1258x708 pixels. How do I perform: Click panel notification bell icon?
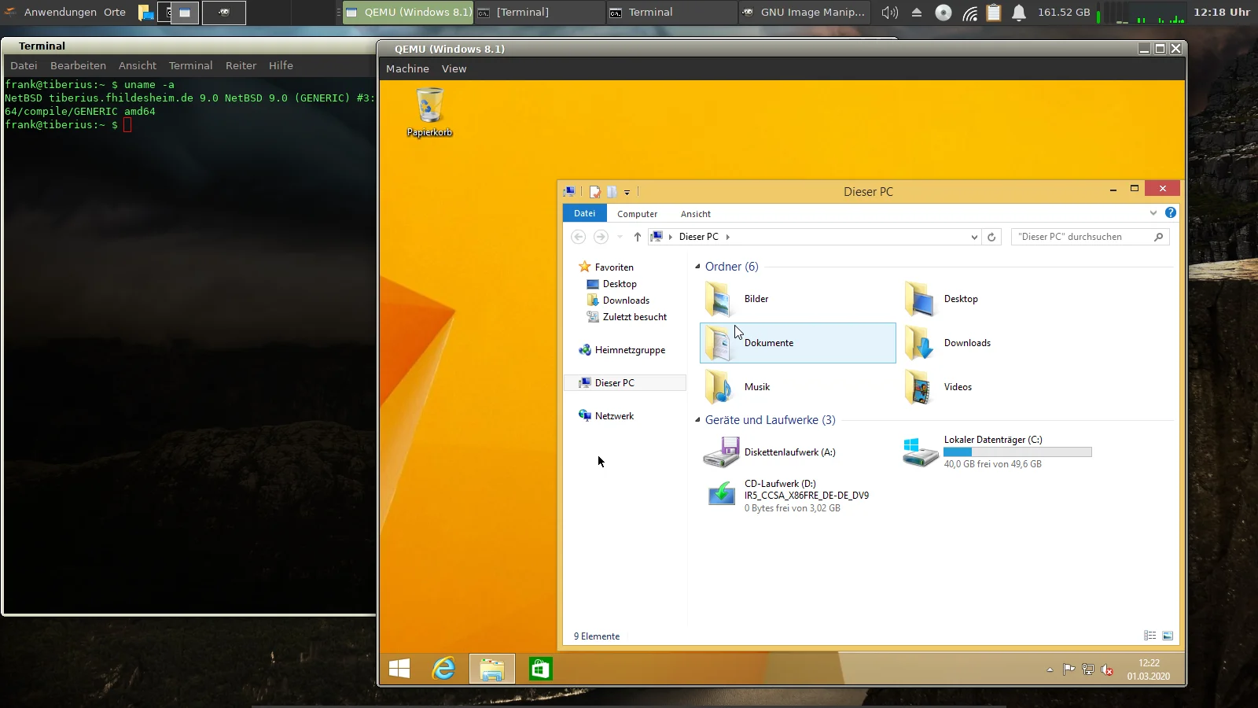[x=1019, y=12]
